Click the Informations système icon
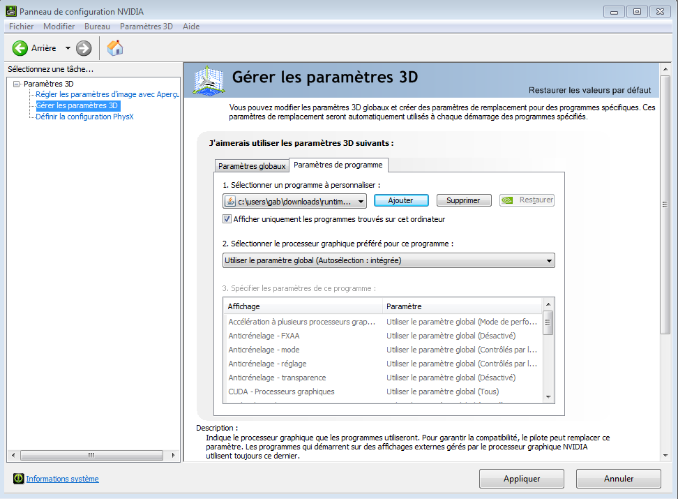 (19, 479)
